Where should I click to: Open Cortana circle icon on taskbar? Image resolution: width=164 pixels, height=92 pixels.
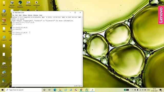[44, 90]
